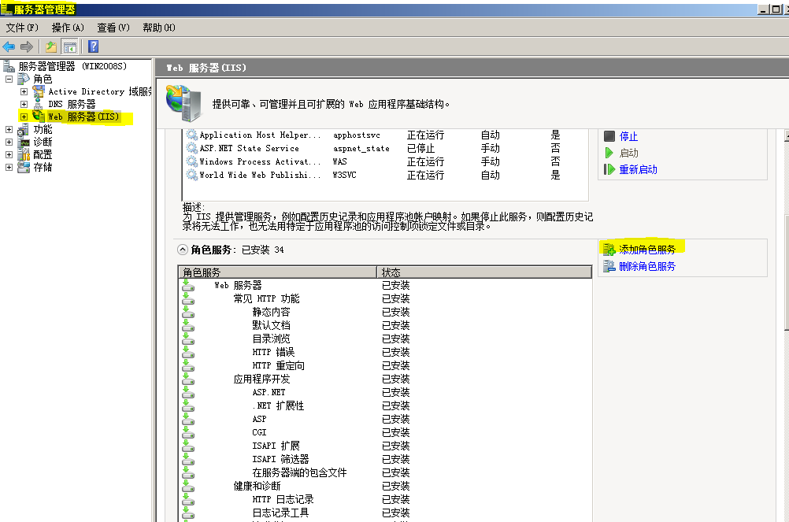Image resolution: width=789 pixels, height=522 pixels.
Task: Click the Application Host Helper service gear icon
Action: (191, 135)
